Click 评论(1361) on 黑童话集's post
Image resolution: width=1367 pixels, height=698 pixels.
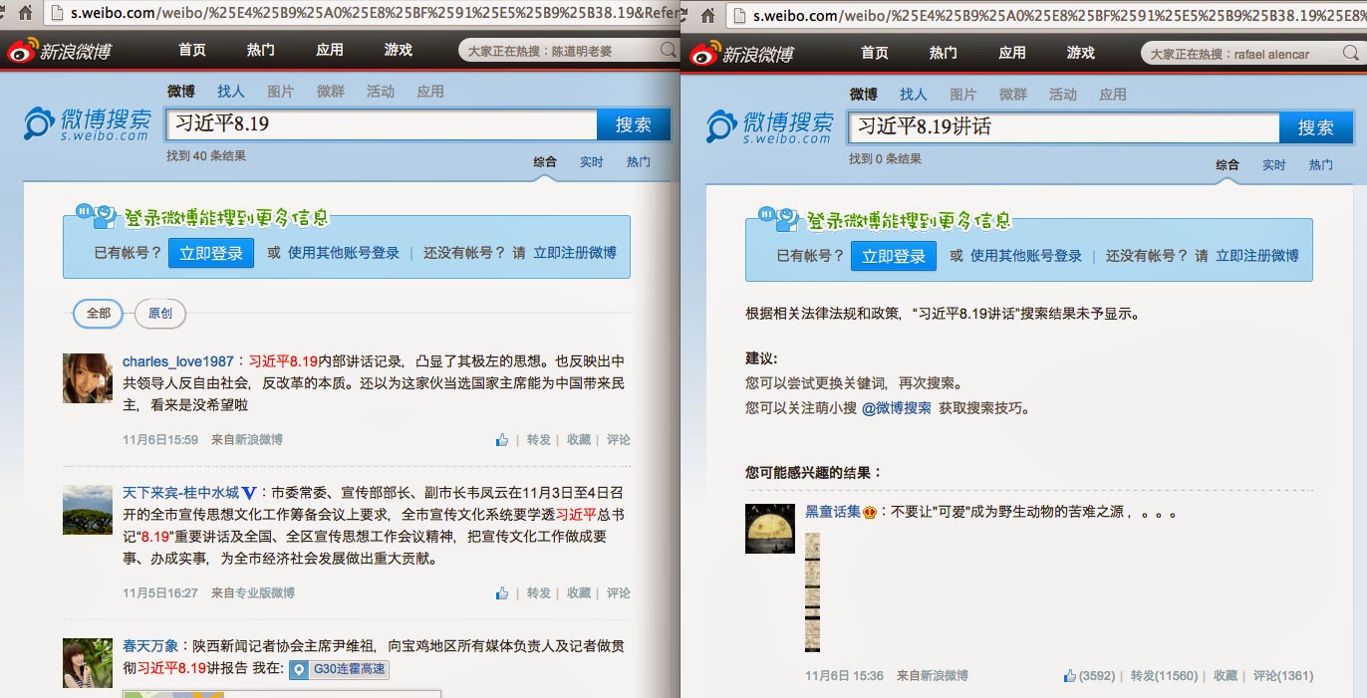point(1283,676)
